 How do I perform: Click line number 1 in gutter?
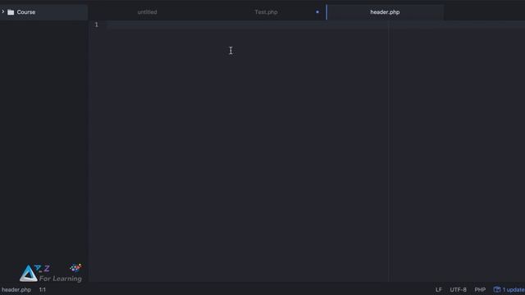[x=97, y=25]
